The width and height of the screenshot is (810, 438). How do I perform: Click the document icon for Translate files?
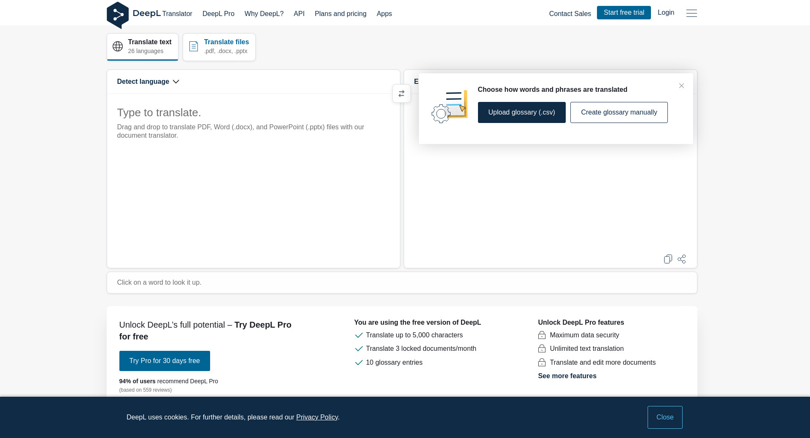pos(194,47)
